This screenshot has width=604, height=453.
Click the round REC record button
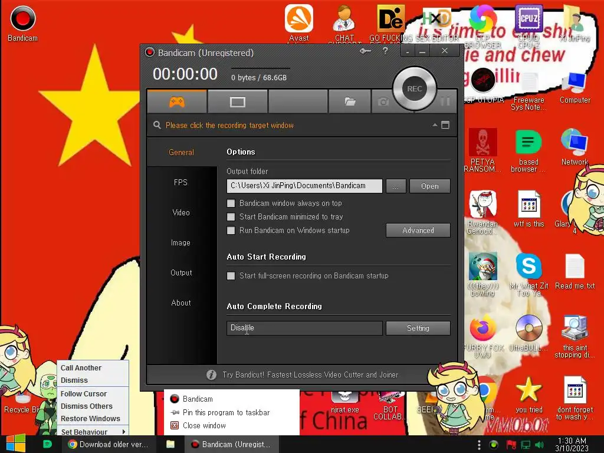415,89
